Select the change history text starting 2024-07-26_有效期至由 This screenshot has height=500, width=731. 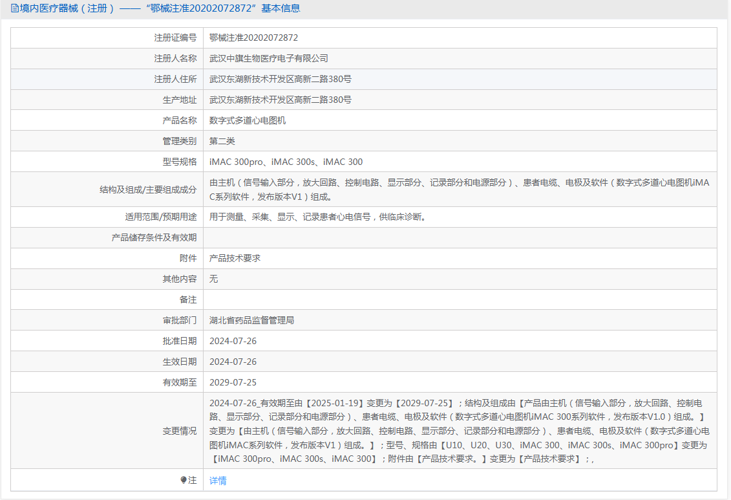(x=459, y=431)
